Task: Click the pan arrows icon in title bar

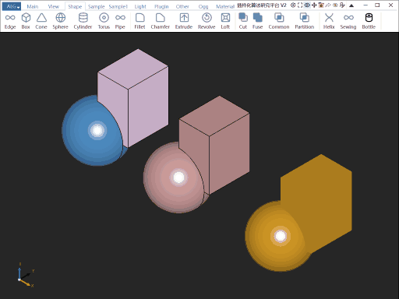Action: [314, 5]
